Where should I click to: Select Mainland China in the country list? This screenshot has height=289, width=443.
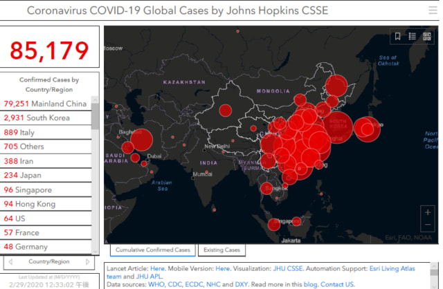[x=46, y=104]
